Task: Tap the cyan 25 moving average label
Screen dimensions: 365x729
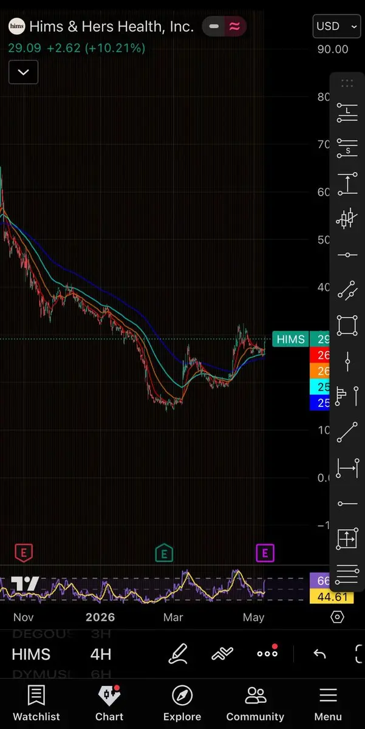Action: tap(319, 386)
